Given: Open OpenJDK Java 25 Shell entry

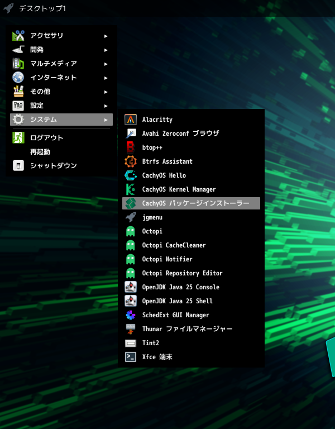Looking at the screenshot, I should coord(191,301).
